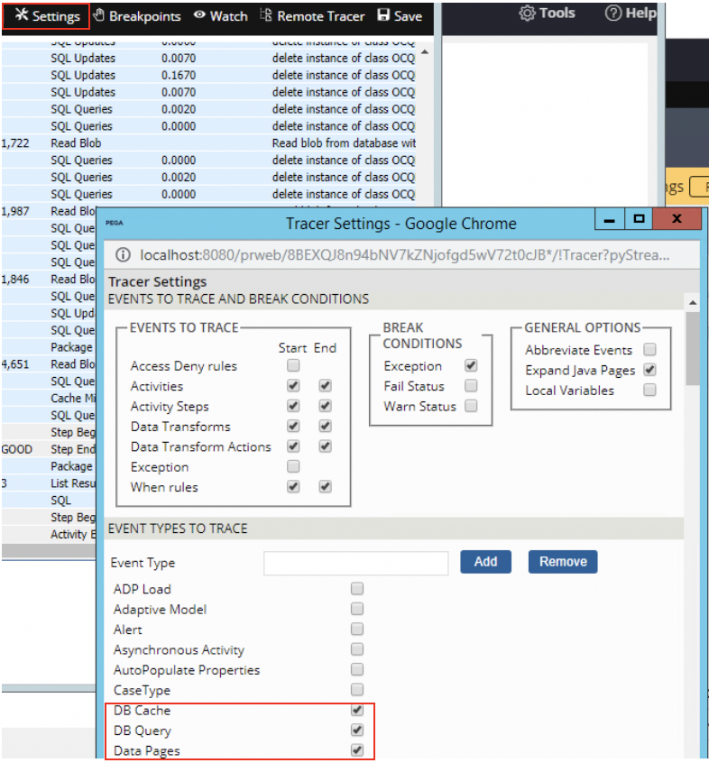Click the Activity row at list bottom

49,534
